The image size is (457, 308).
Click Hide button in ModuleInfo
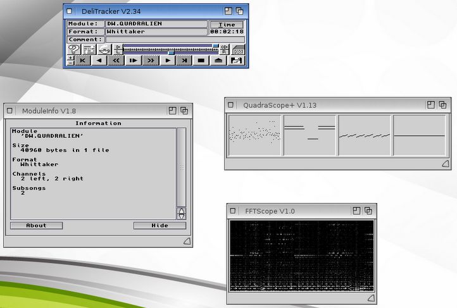[x=160, y=226]
